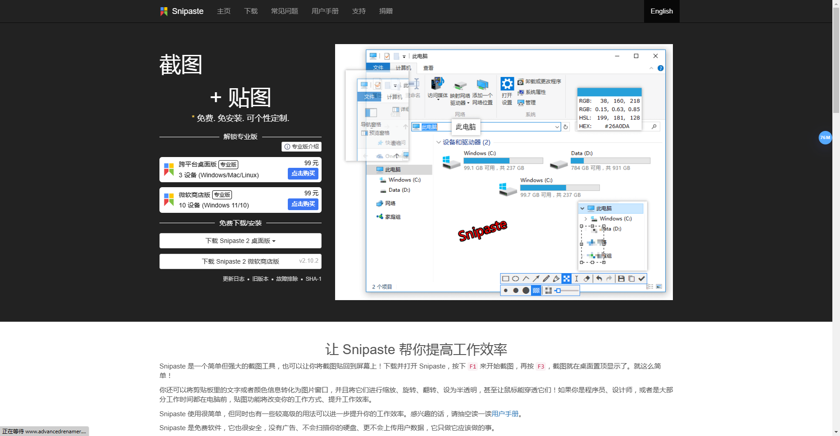Click the search magnifier in the Explorer demo
Screen dimensions: 840x436
654,127
